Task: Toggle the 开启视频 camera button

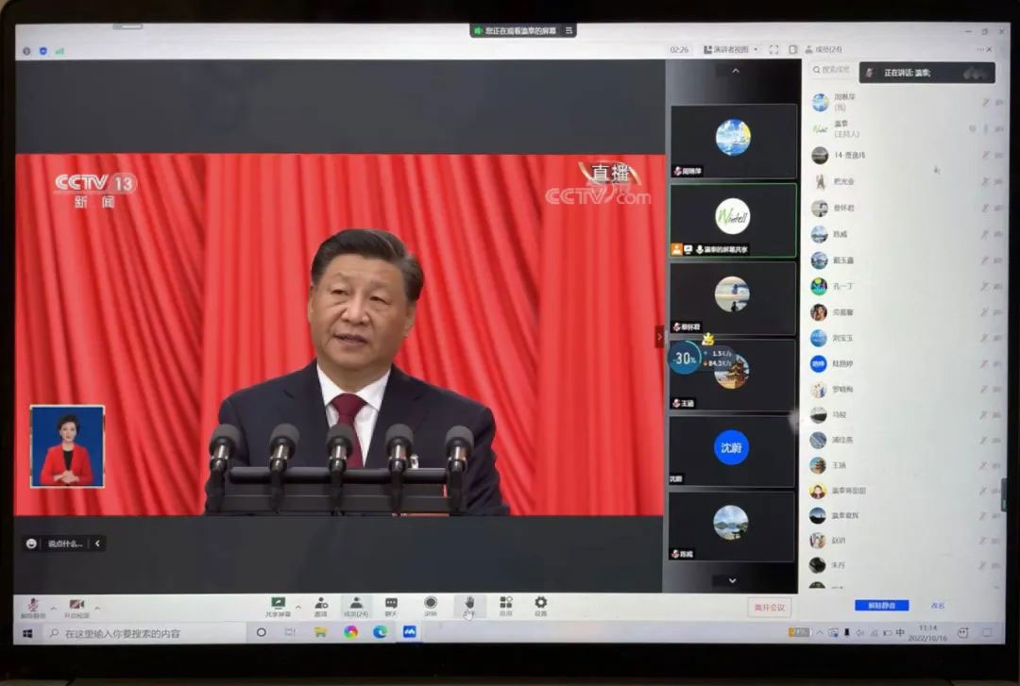Action: click(76, 607)
